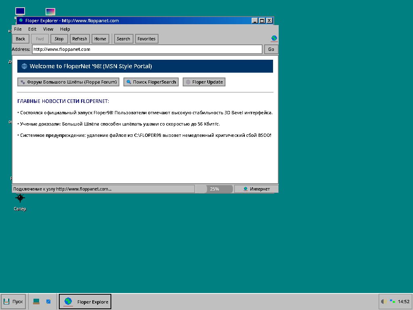The image size is (413, 310).
Task: Select the dark blue monitor desktop icon
Action: point(20,11)
